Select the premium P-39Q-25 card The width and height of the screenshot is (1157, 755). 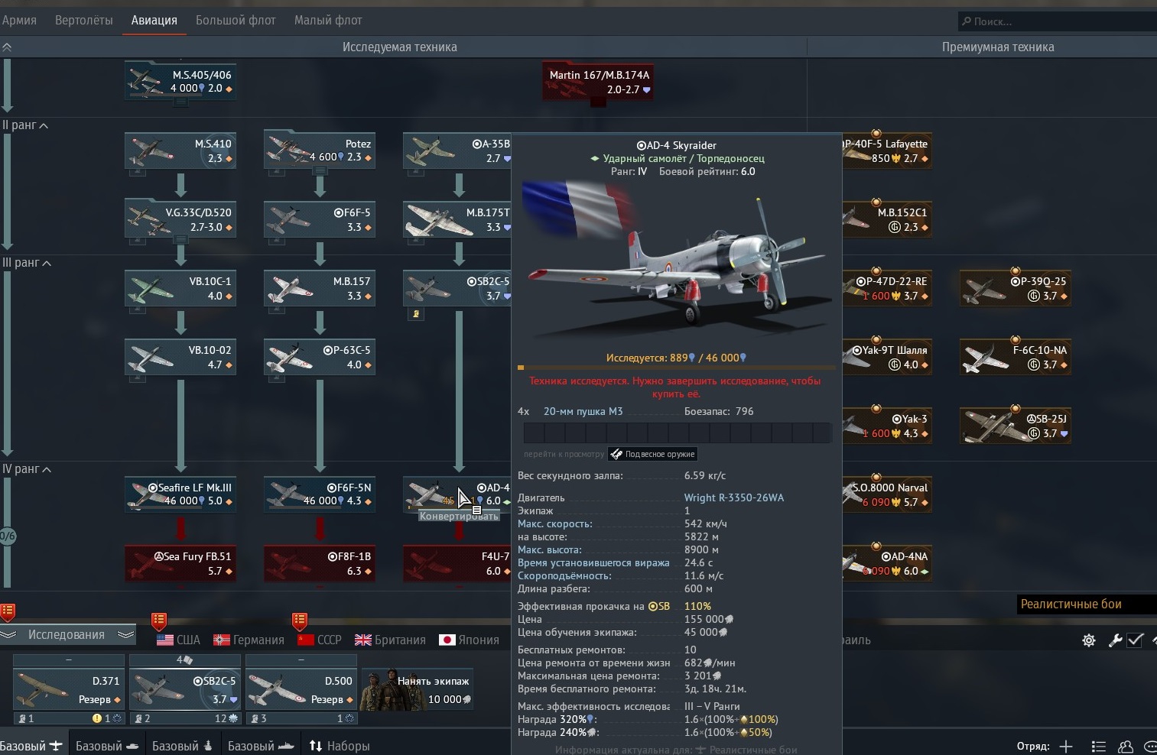1015,288
